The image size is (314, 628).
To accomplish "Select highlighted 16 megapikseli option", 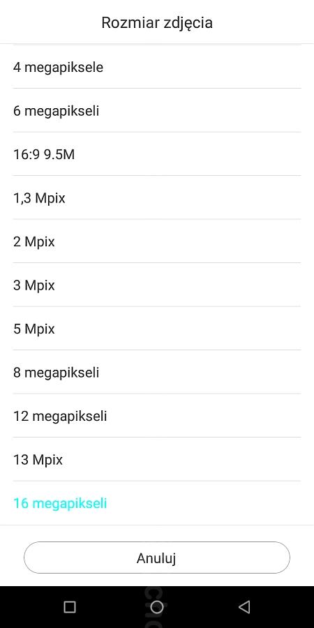I will [157, 503].
